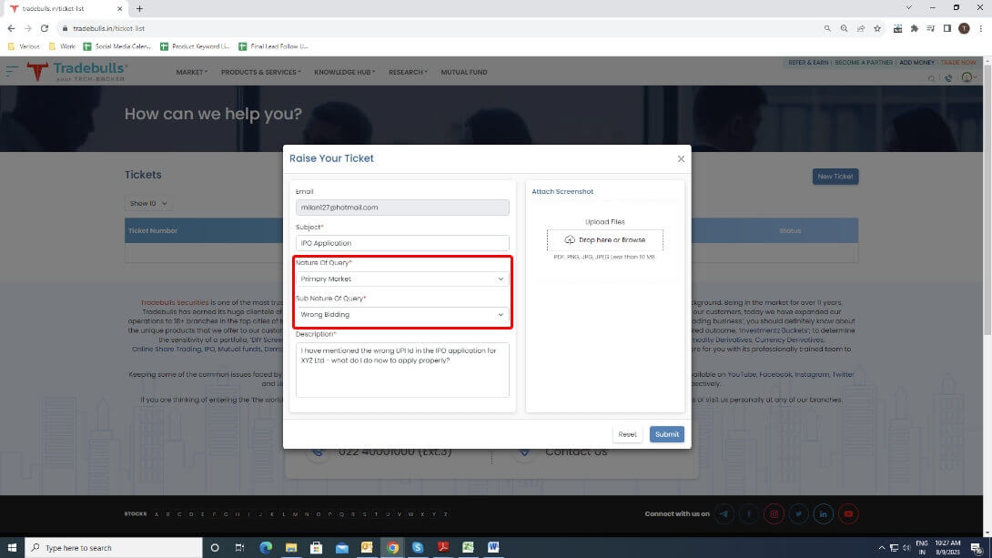992x558 pixels.
Task: Expand the Sub Nature Of Query dropdown
Action: (x=401, y=315)
